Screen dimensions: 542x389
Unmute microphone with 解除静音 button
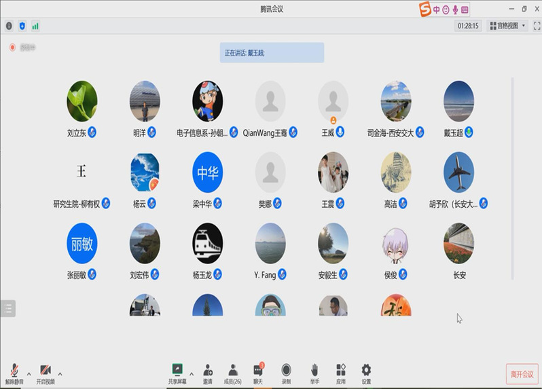pyautogui.click(x=14, y=371)
